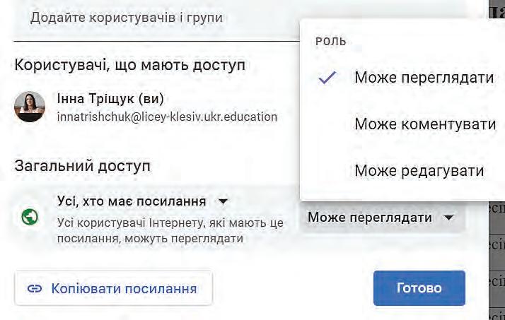Collapse the Може переглядати permission dropdown
Viewport: 505px width, 320px height.
pos(383,218)
